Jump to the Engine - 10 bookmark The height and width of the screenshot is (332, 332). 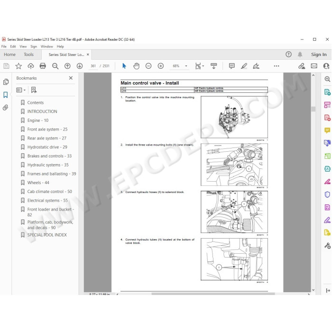click(x=37, y=120)
